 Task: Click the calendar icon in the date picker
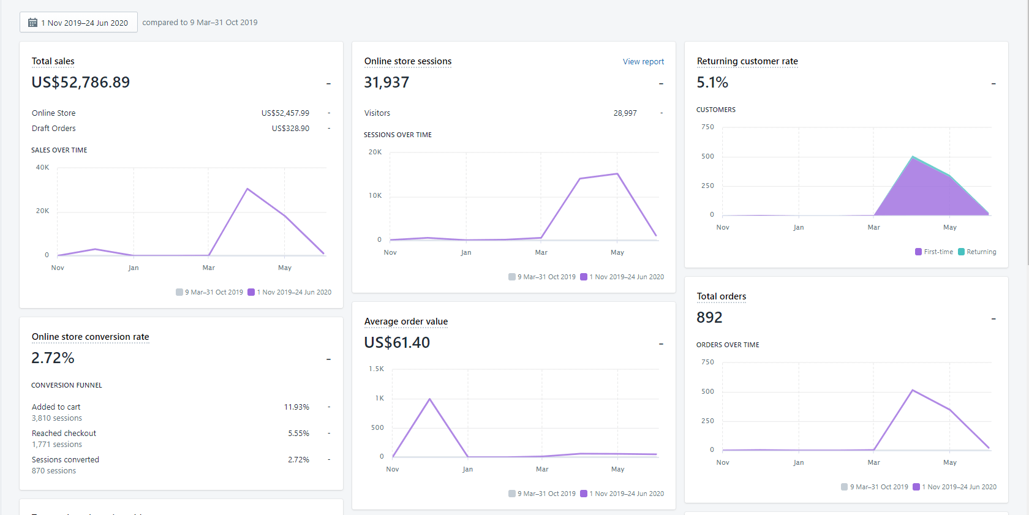pos(33,23)
